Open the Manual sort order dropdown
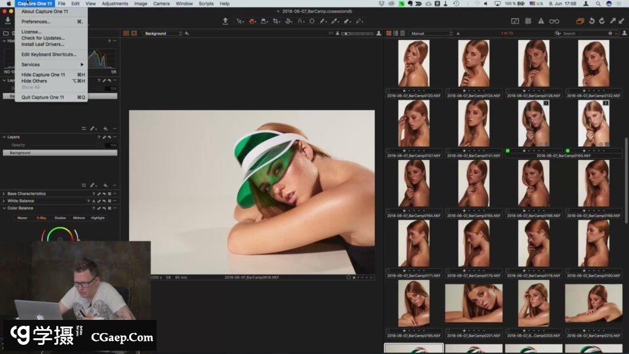 pyautogui.click(x=430, y=33)
